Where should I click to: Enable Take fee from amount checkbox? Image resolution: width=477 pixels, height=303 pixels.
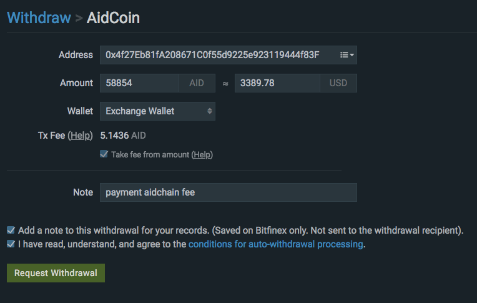pos(104,154)
